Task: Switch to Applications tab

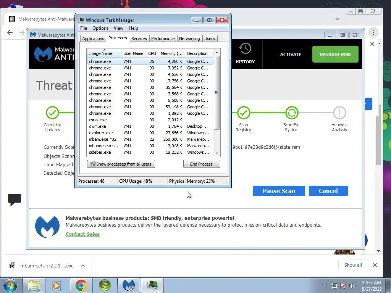Action: [93, 39]
